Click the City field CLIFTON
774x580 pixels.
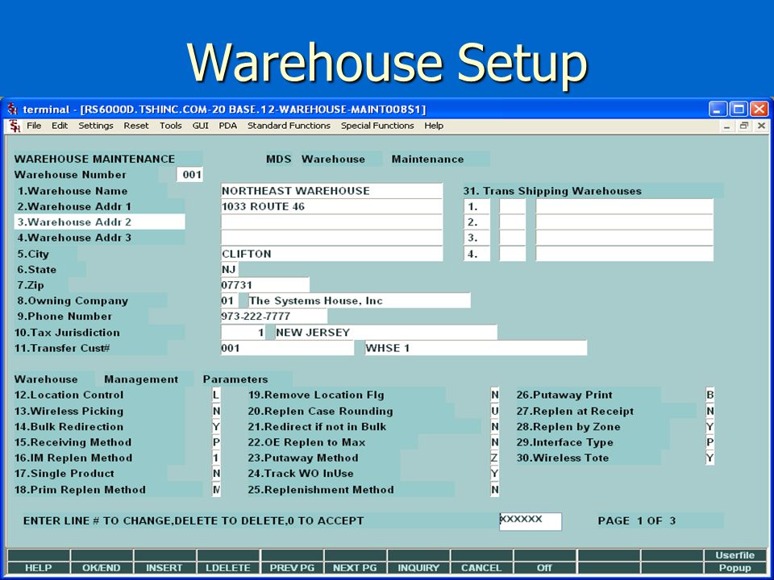[331, 254]
